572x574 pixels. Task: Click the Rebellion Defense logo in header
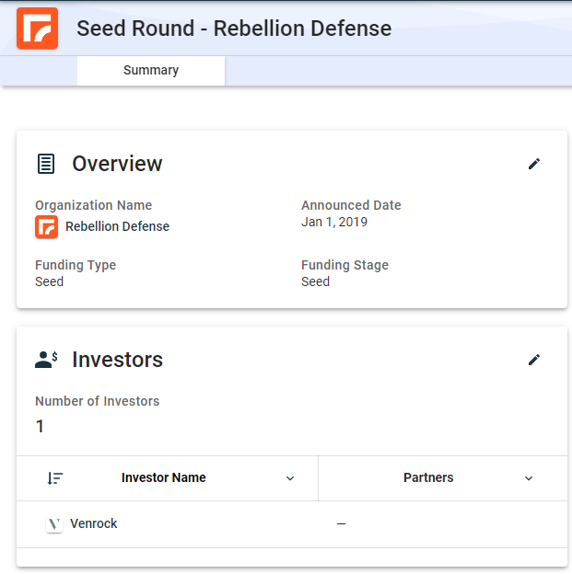point(37,29)
